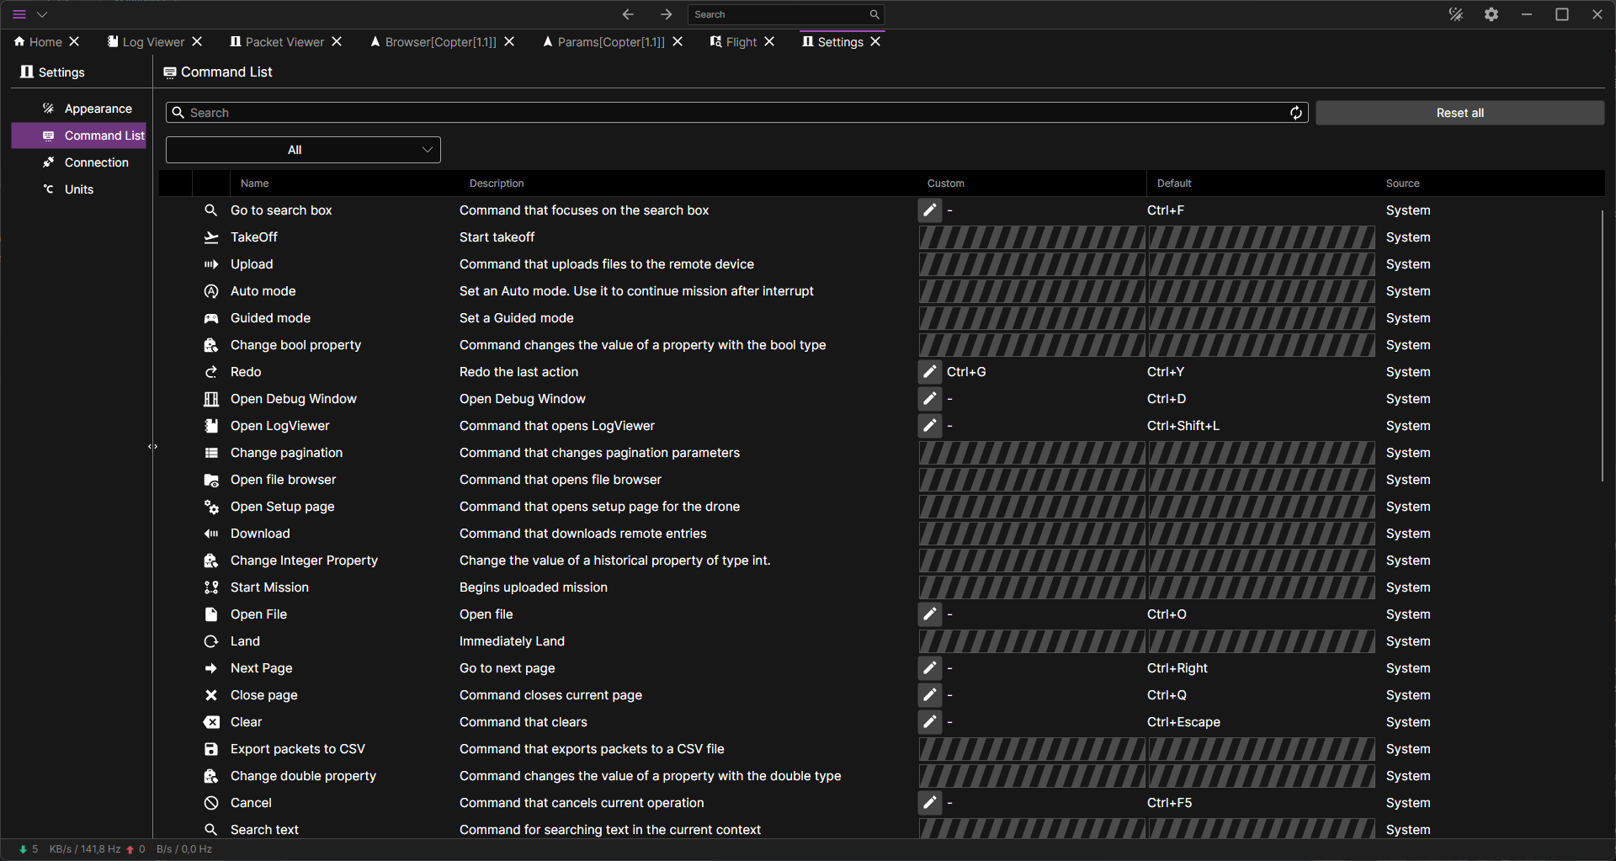Click the pencil edit icon for Redo shortcut
Image resolution: width=1616 pixels, height=861 pixels.
tap(929, 372)
